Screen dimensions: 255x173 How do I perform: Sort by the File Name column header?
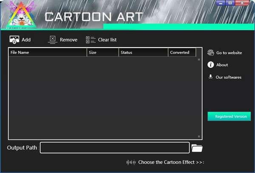47,53
